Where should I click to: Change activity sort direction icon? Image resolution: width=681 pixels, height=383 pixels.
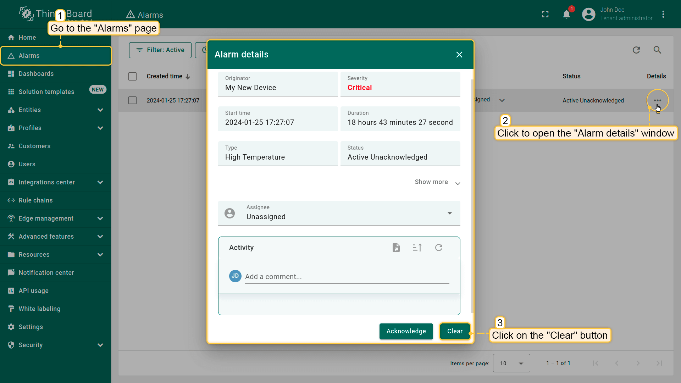click(x=417, y=248)
